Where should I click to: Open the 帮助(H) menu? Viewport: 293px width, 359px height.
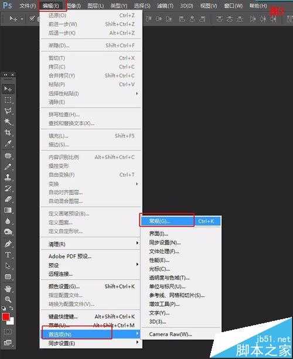(258, 5)
